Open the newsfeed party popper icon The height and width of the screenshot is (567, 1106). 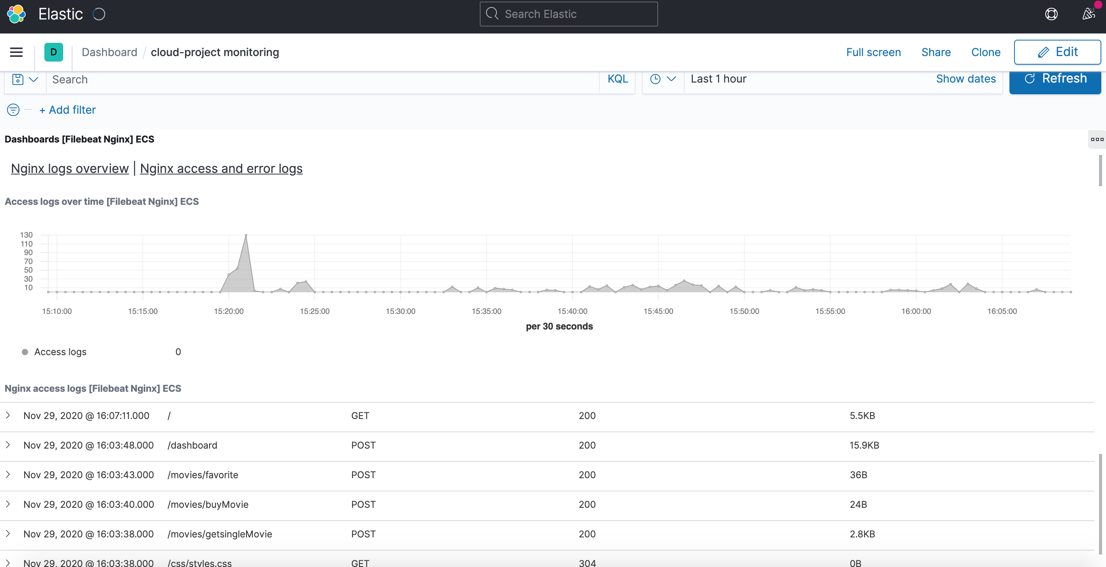pyautogui.click(x=1088, y=14)
